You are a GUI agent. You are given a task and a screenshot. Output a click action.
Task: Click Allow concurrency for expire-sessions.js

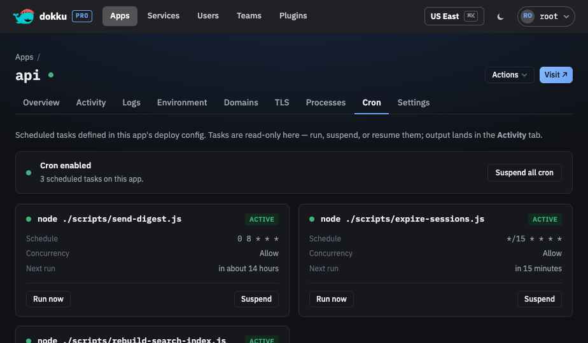tap(552, 253)
